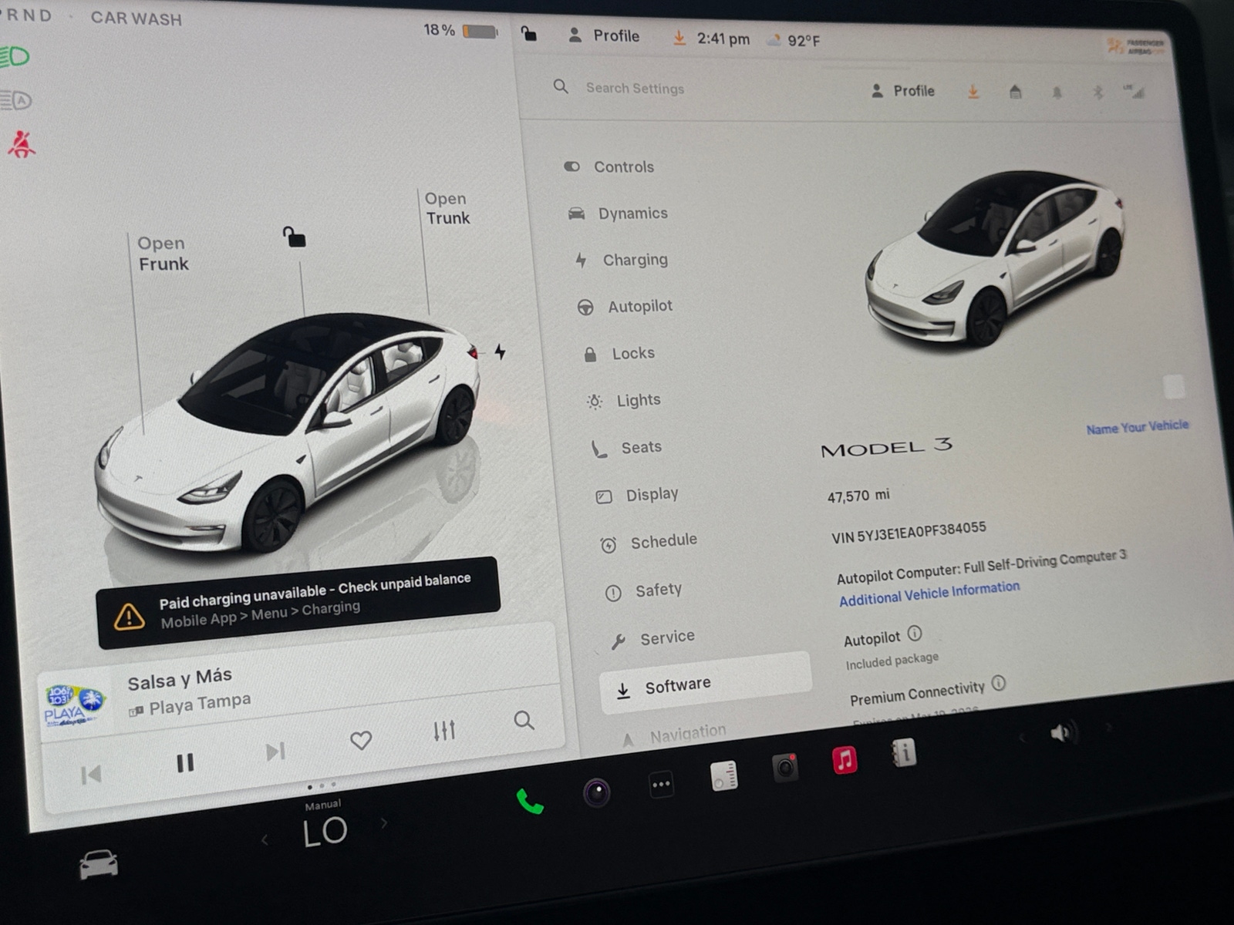Viewport: 1234px width, 925px height.
Task: Open the dashcam camera app icon
Action: pyautogui.click(x=785, y=768)
